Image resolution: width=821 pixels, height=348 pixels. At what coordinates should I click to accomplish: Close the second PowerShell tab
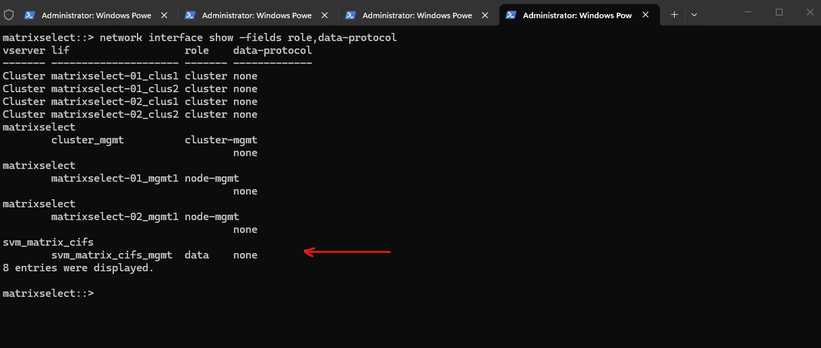[x=325, y=15]
